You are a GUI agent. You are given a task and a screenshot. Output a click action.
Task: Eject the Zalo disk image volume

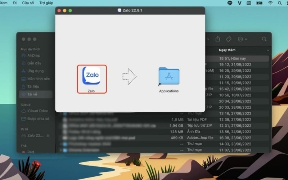48,136
